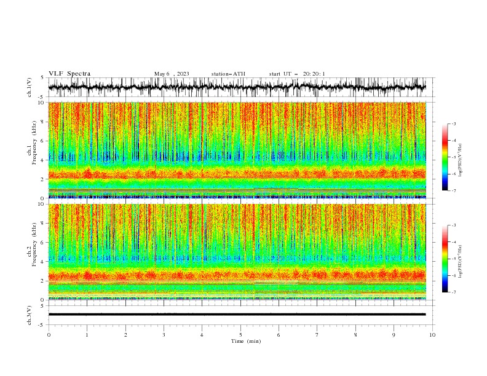Click time axis tick label '10'
This screenshot has width=487, height=376.
tap(432, 335)
